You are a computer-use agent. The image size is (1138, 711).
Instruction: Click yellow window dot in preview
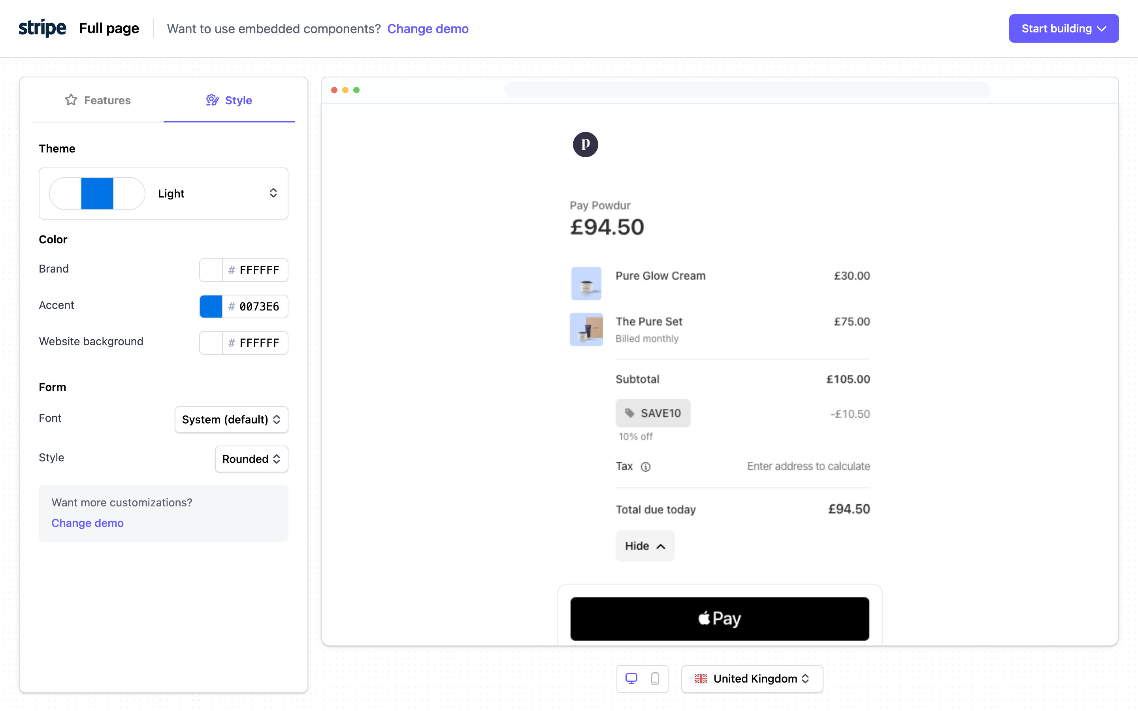tap(345, 90)
